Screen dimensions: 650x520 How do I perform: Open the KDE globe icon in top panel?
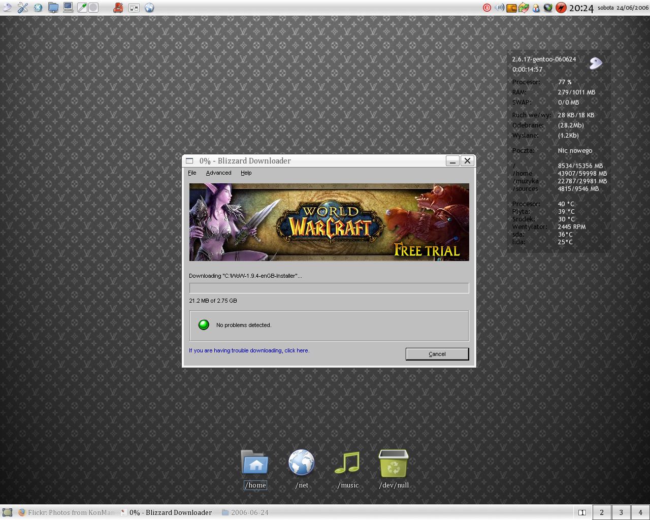[38, 8]
